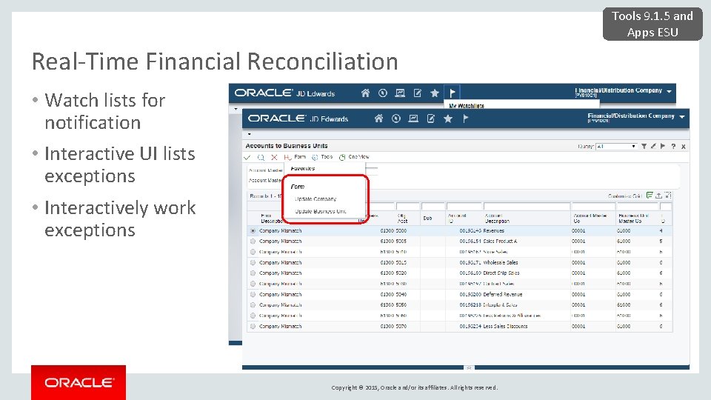Open Favorites star icon in front window header
Viewport: 711px width, 400px height.
(x=448, y=119)
